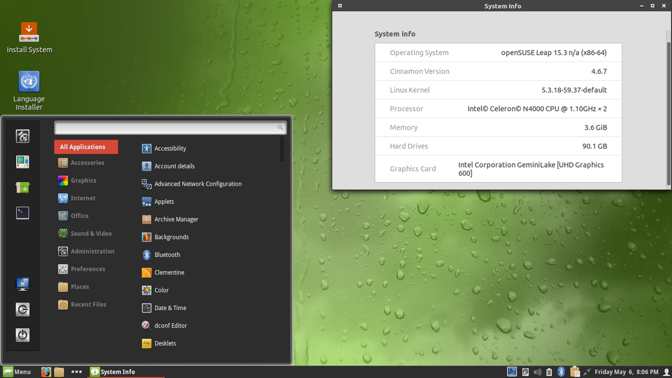672x378 pixels.
Task: Click the application list scrollbar
Action: pos(282,150)
